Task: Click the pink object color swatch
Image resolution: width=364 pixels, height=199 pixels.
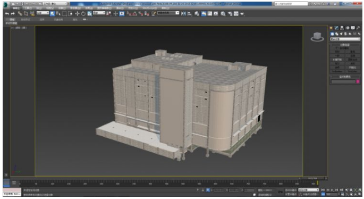Action: click(x=358, y=81)
